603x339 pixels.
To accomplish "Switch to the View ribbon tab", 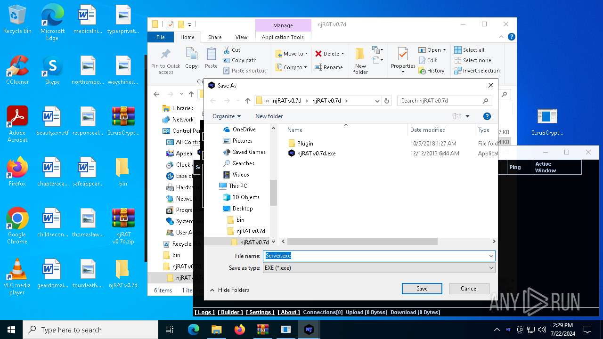I will (241, 37).
